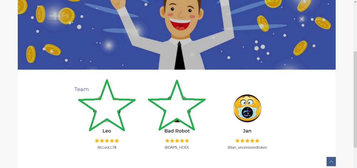Click Jan's masked emoji avatar

pyautogui.click(x=247, y=108)
